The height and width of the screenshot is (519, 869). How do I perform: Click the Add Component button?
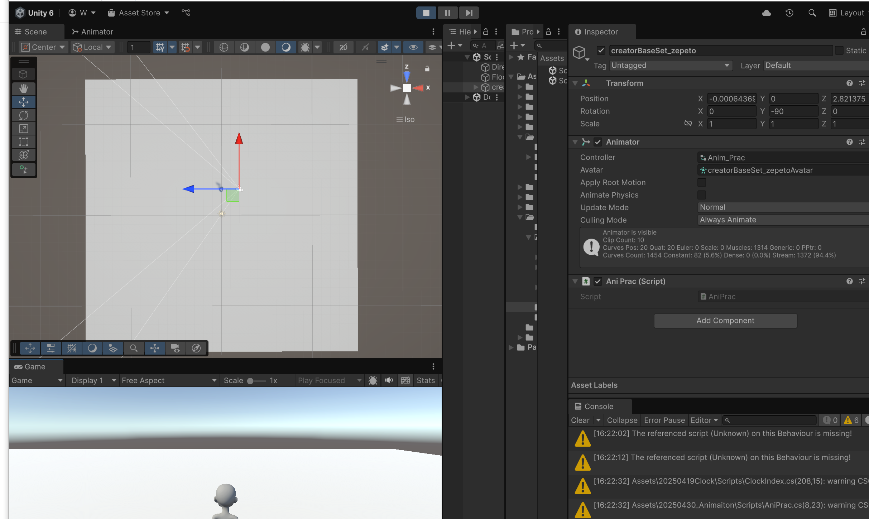pos(725,321)
